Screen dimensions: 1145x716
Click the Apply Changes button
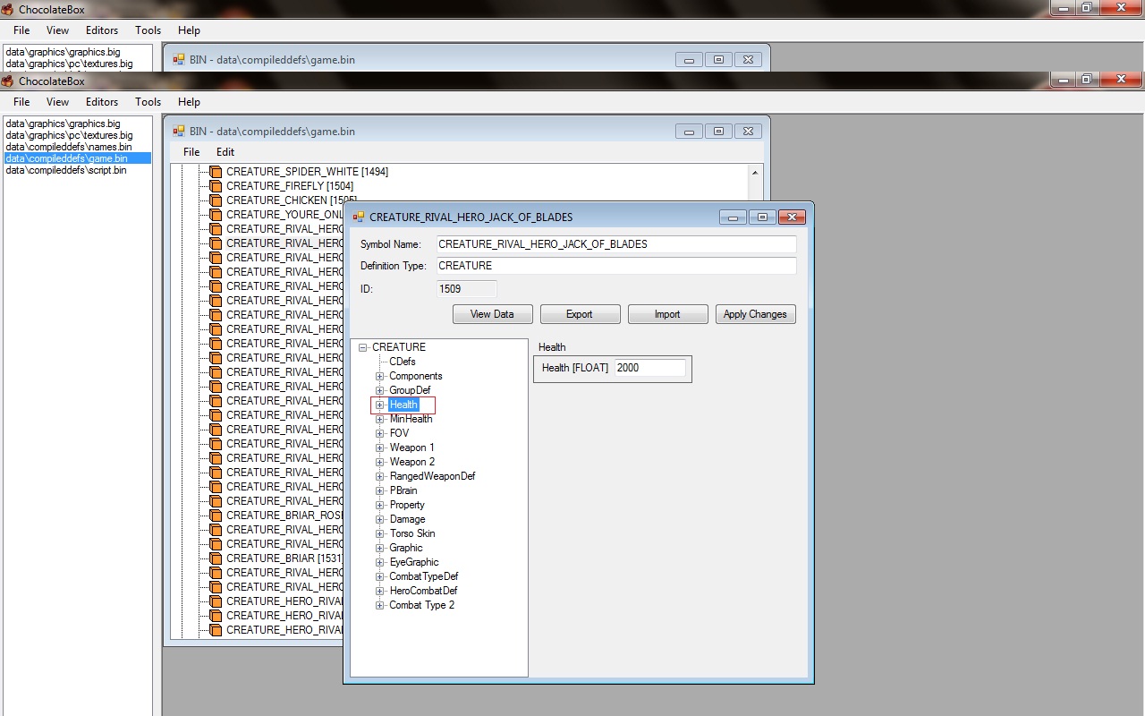click(755, 314)
